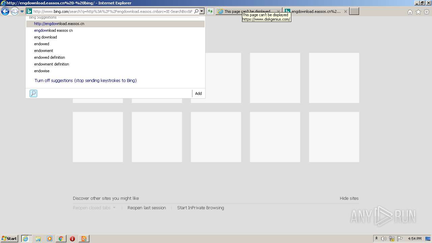Click the volume speaker tray icon
432x243 pixels.
click(384, 239)
